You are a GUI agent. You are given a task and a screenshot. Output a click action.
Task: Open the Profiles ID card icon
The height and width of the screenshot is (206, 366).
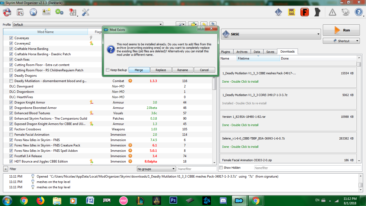point(46,12)
